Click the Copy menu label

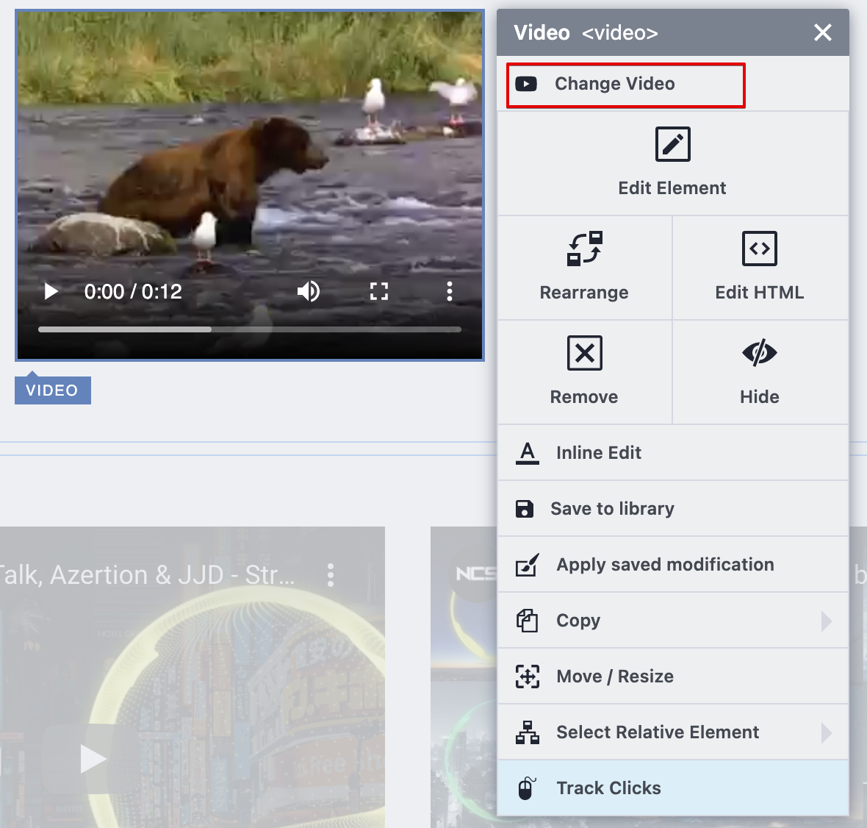[x=578, y=621]
